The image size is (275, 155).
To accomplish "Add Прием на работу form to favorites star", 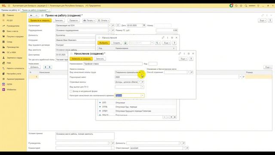I will coord(42,15).
